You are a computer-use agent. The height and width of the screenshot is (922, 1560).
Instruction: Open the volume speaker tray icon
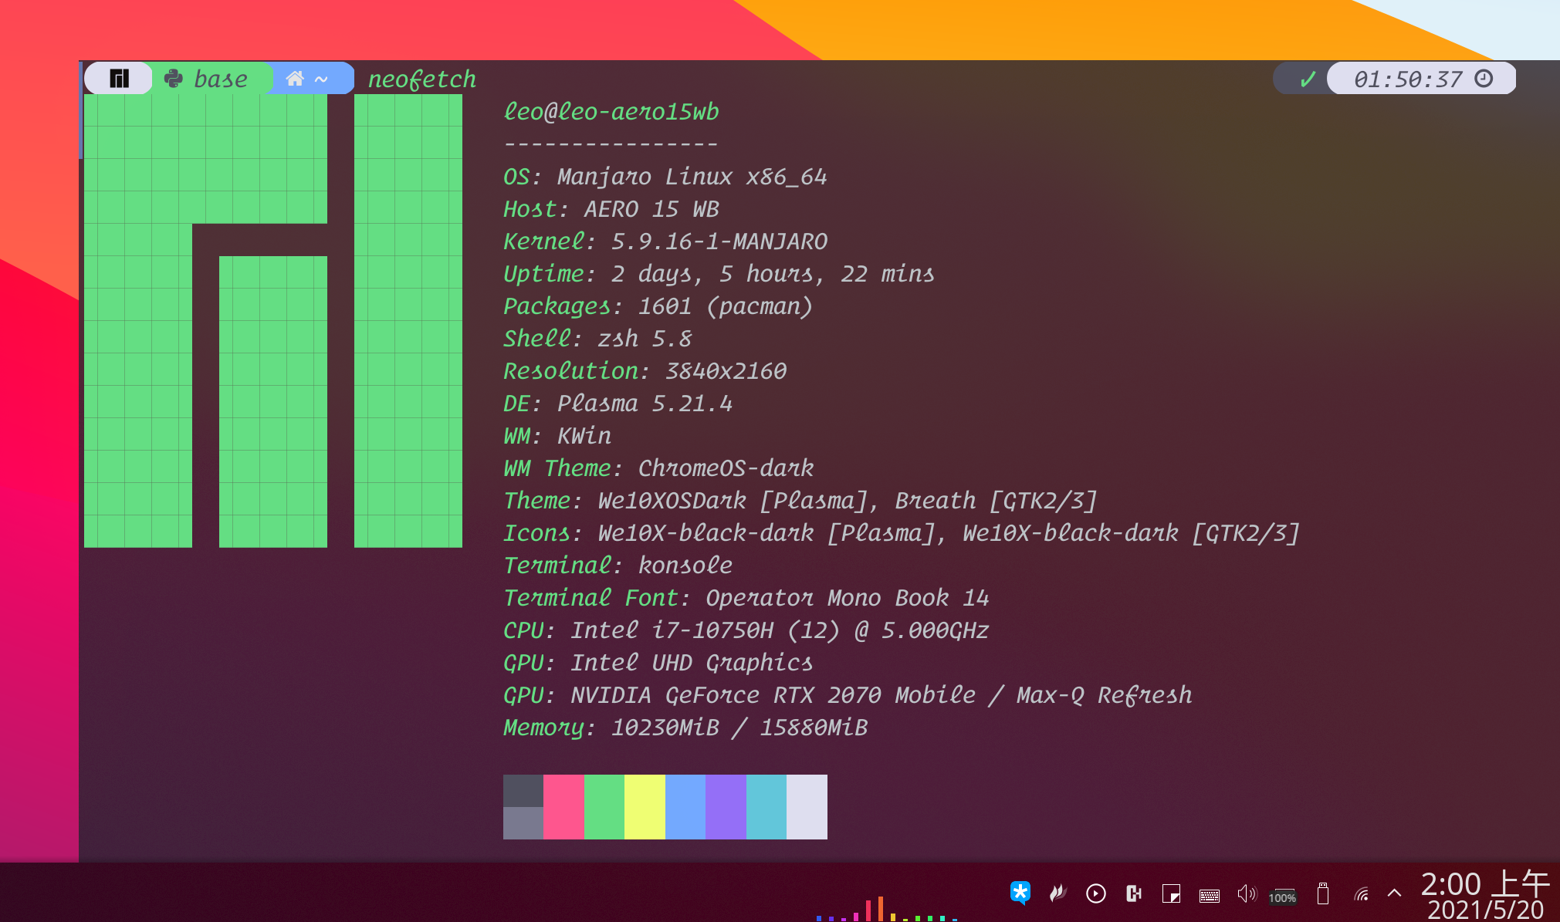[x=1246, y=893]
